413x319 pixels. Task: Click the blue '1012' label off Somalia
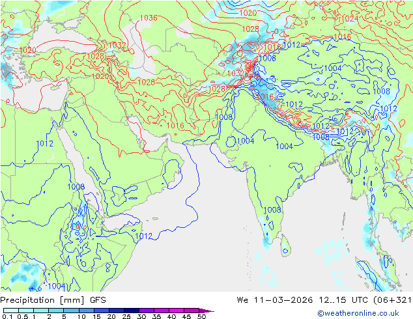point(143,236)
